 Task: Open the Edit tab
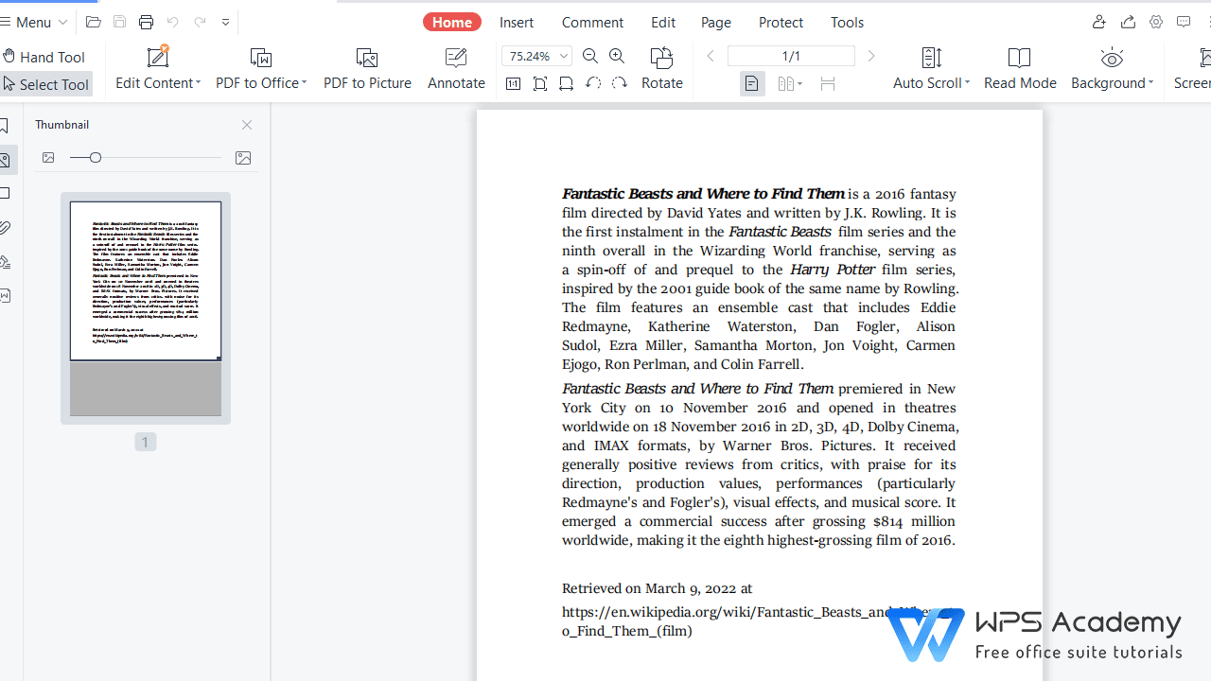663,22
